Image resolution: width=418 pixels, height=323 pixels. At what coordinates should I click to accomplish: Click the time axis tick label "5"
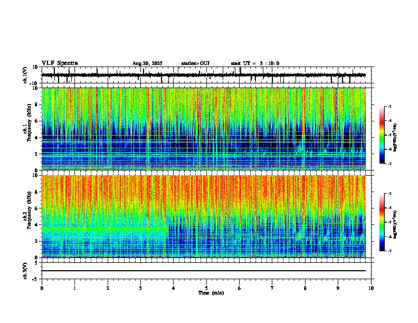click(206, 288)
